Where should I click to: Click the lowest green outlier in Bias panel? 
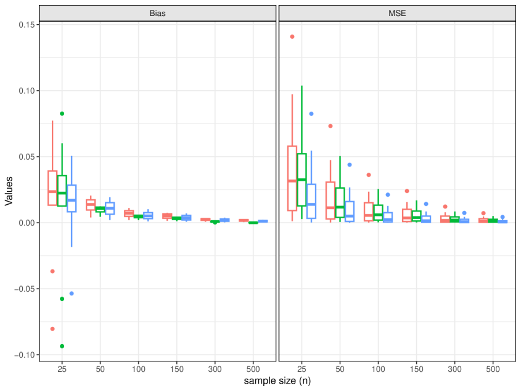(62, 346)
